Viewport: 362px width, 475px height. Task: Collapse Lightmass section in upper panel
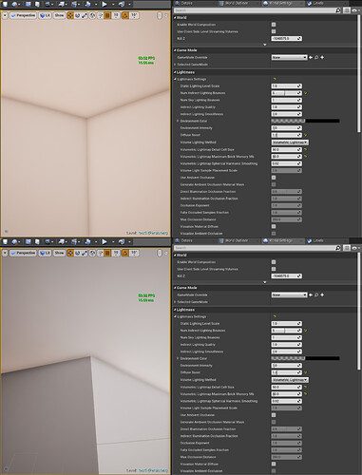coord(175,72)
